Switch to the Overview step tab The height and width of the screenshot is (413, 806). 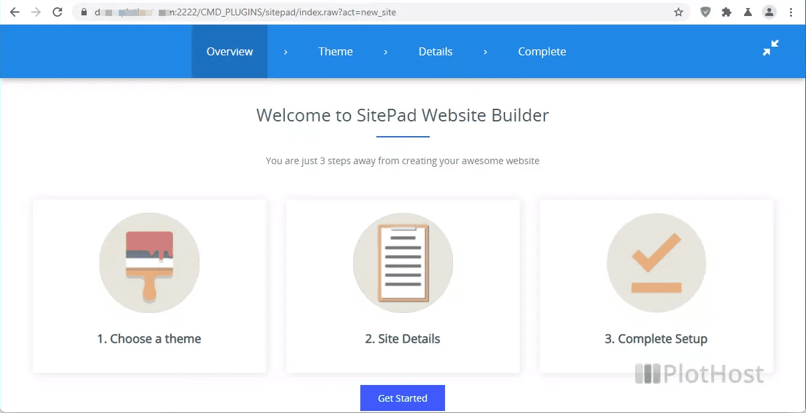[230, 51]
